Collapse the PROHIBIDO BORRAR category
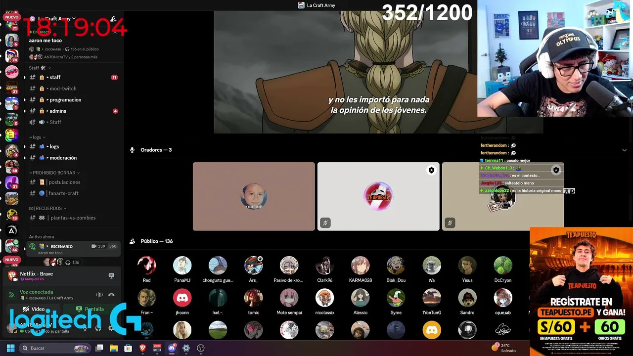 click(54, 173)
